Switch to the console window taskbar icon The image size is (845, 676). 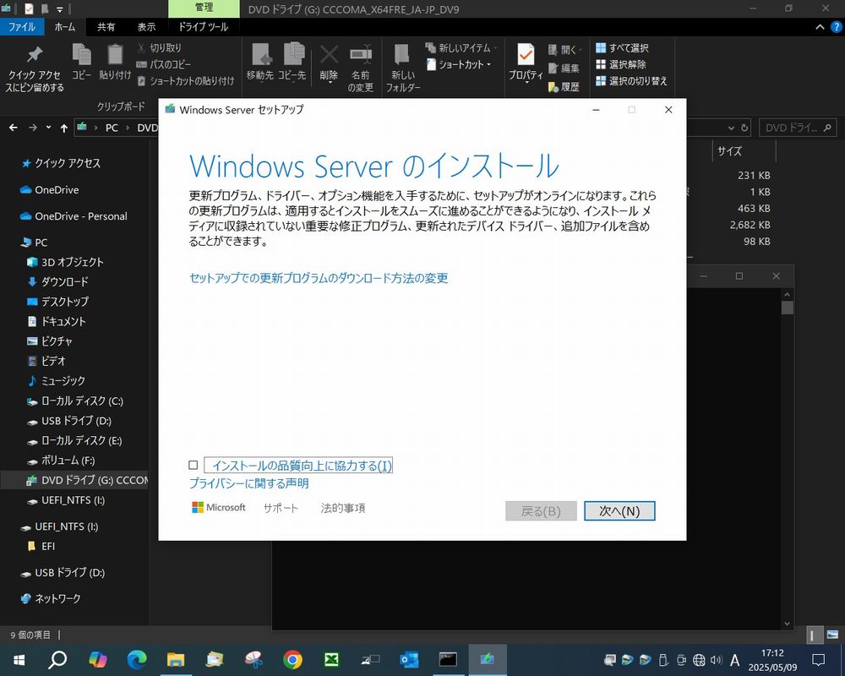448,659
